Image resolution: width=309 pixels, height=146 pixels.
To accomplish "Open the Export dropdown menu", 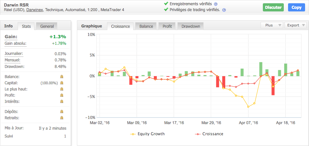I will pos(295,25).
